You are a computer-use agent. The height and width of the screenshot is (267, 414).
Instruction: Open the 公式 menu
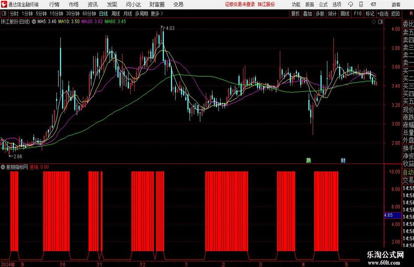click(x=323, y=4)
